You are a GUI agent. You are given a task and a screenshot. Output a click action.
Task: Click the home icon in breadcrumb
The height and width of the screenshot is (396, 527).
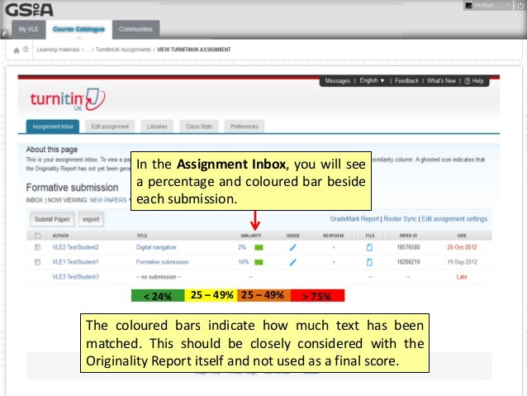[x=17, y=50]
